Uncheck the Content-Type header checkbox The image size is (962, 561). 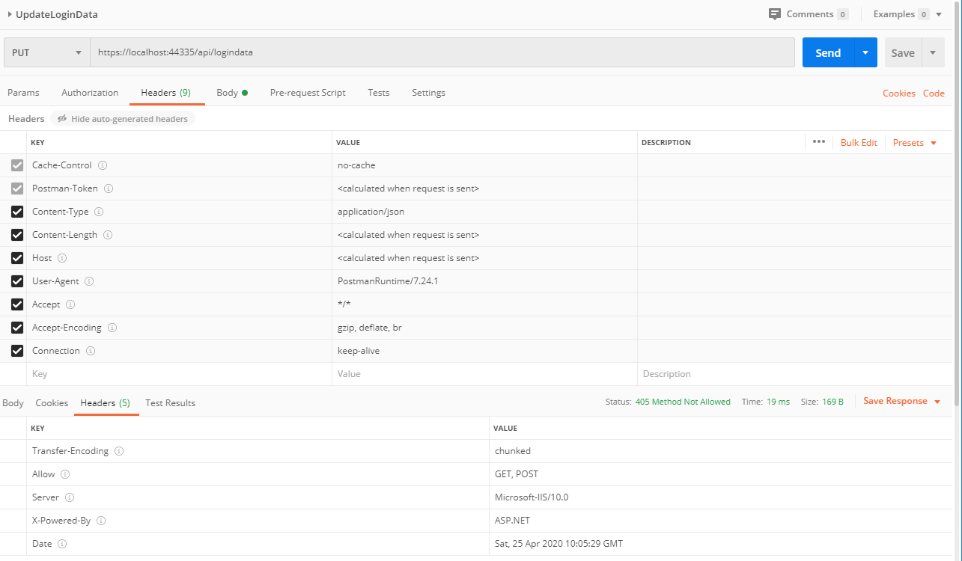click(17, 212)
